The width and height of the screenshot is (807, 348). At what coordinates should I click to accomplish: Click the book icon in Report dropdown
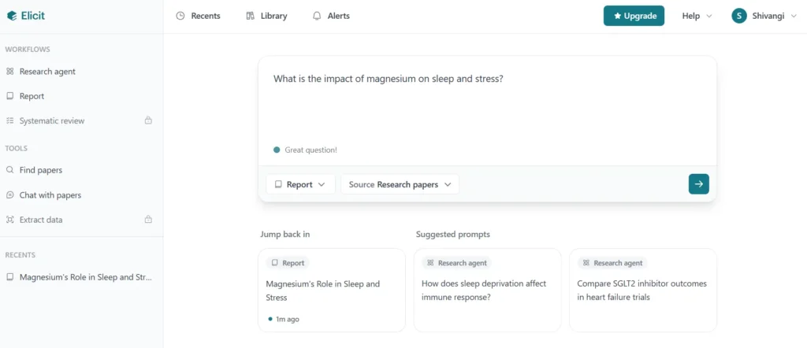pos(278,184)
